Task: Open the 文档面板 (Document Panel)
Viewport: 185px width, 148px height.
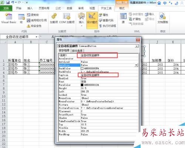Action: (x=163, y=18)
